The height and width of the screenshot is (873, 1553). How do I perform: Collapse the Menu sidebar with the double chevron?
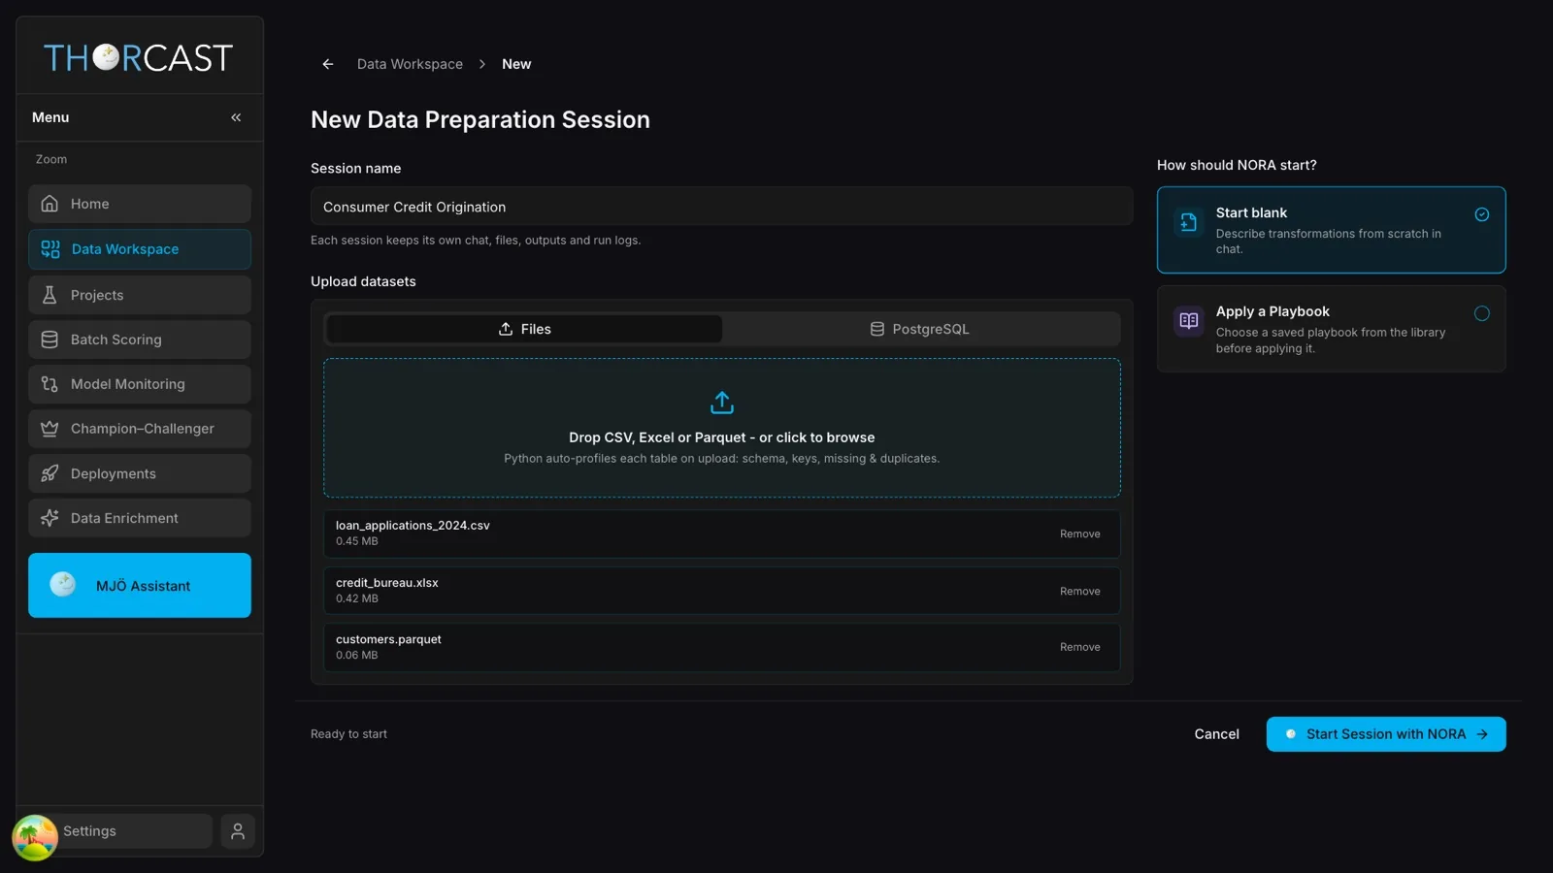coord(236,117)
